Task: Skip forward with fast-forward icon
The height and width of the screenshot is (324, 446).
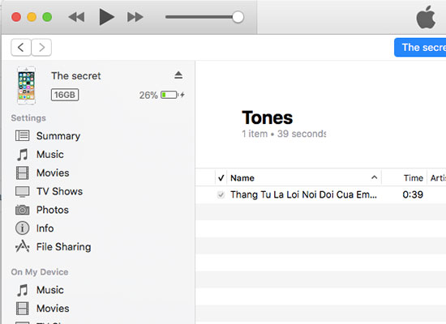Action: [x=135, y=17]
